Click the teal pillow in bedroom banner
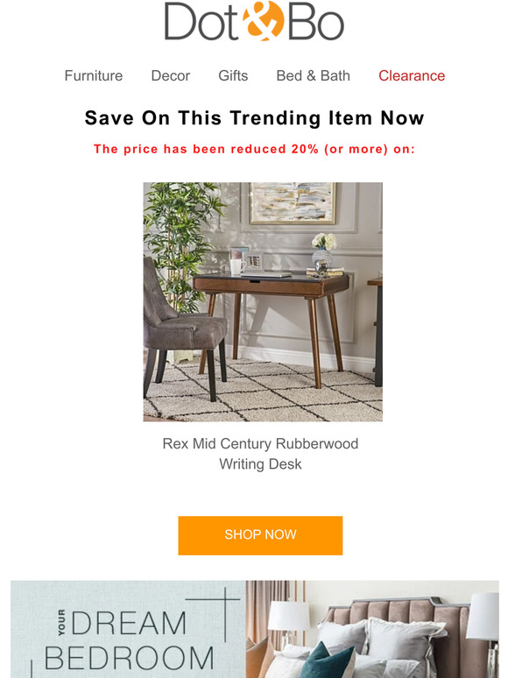The image size is (508, 678). [x=327, y=660]
